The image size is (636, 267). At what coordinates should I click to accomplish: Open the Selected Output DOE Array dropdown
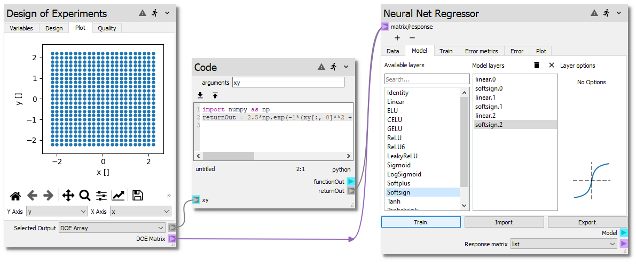point(112,228)
